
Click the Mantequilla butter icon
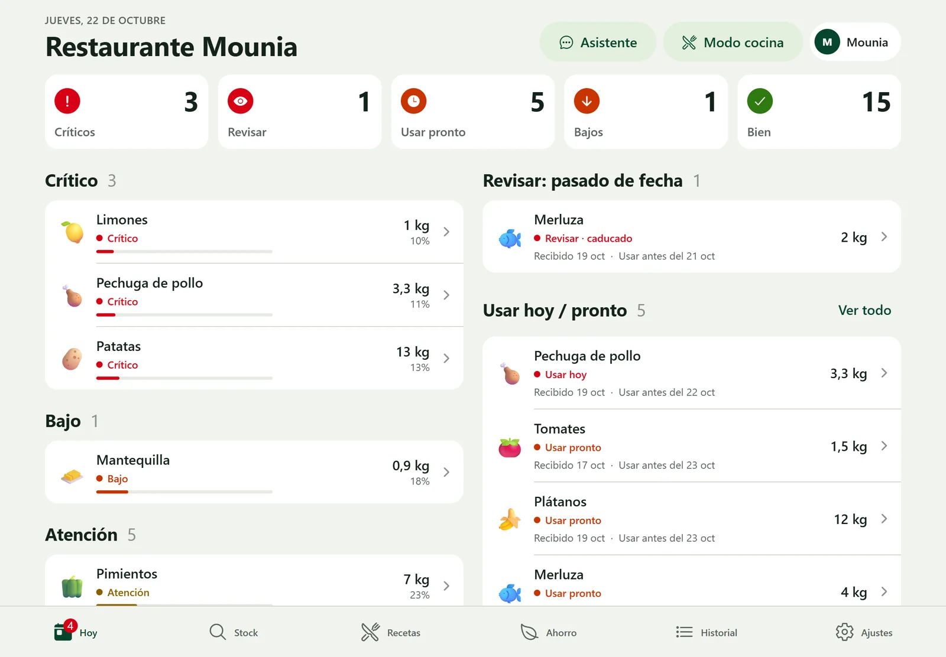click(x=73, y=476)
